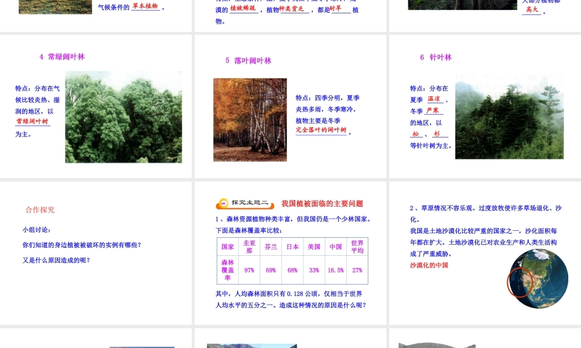Open the evergreen broadleaf forest photo
The height and width of the screenshot is (348, 581).
123,117
